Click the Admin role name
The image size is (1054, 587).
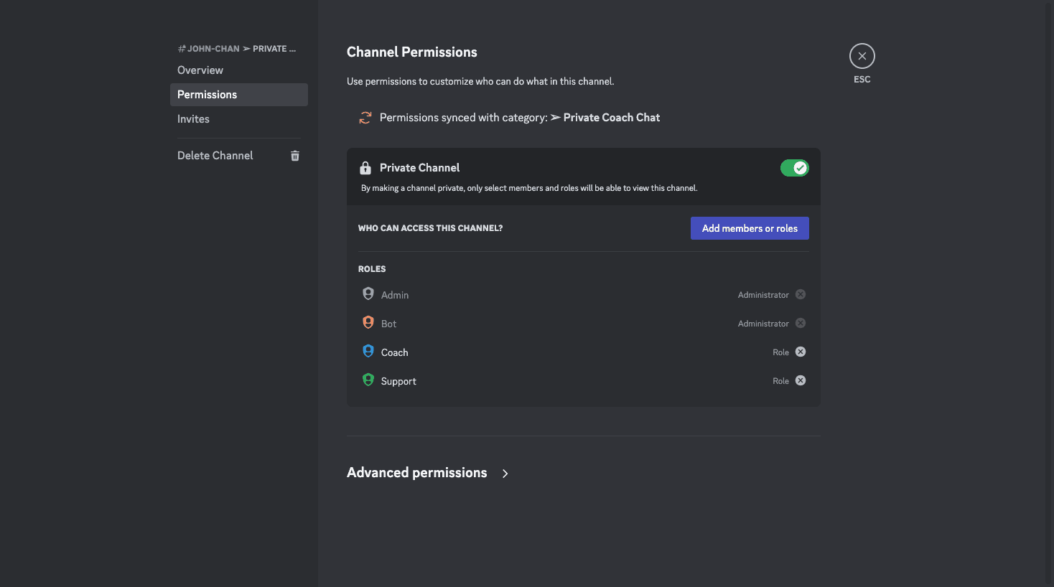(x=395, y=295)
